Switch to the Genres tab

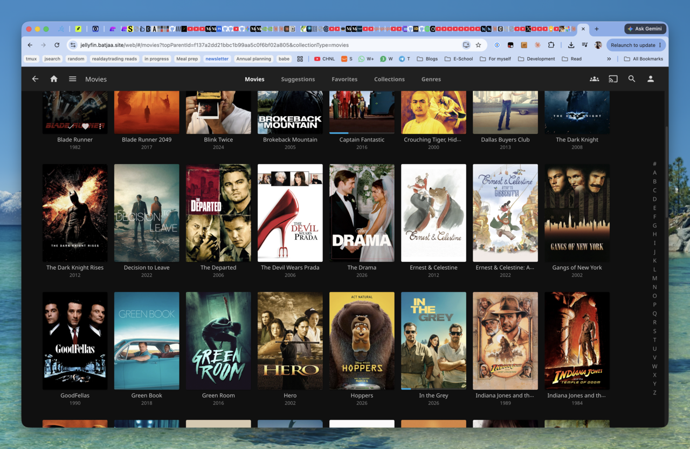(x=431, y=79)
